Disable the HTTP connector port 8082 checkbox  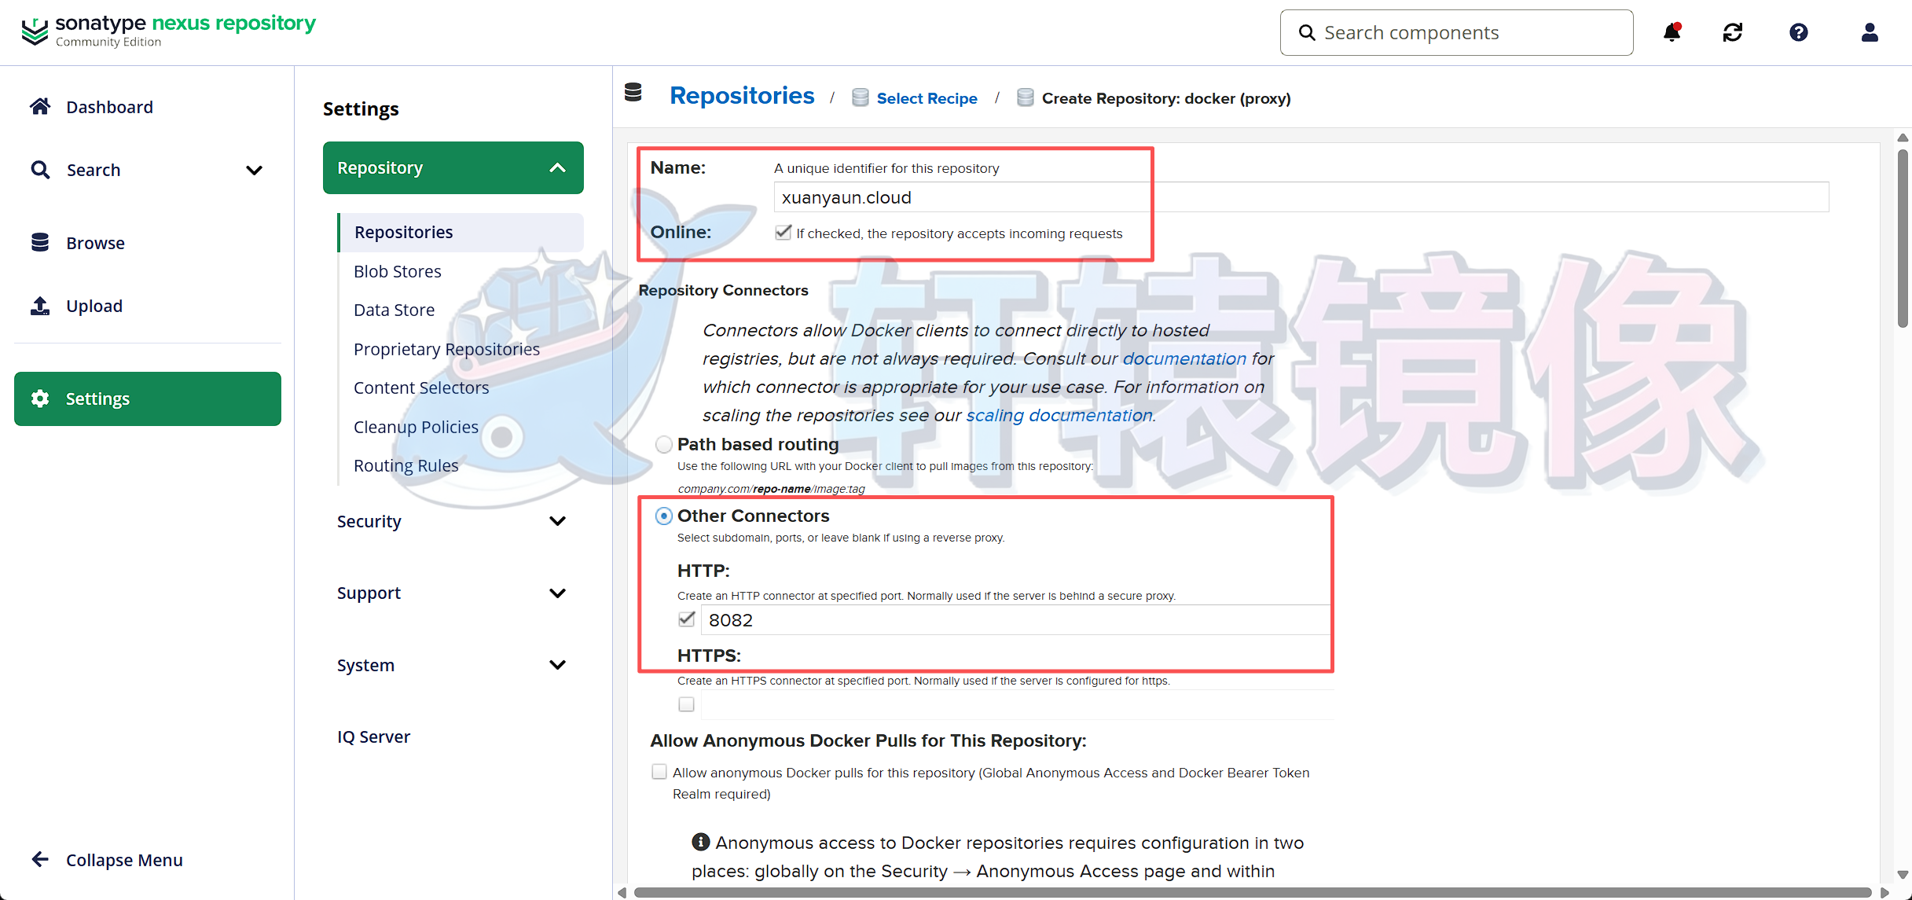[x=685, y=619]
